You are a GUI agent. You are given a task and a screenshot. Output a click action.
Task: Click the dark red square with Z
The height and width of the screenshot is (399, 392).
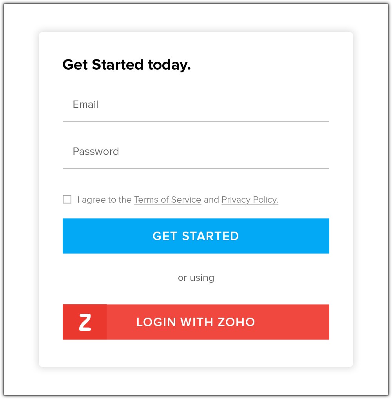[85, 322]
